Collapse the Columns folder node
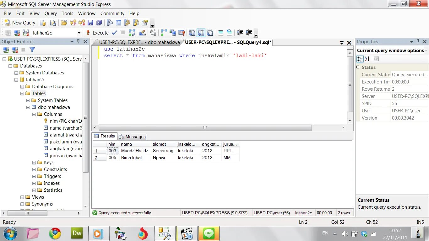The image size is (429, 241). click(34, 114)
